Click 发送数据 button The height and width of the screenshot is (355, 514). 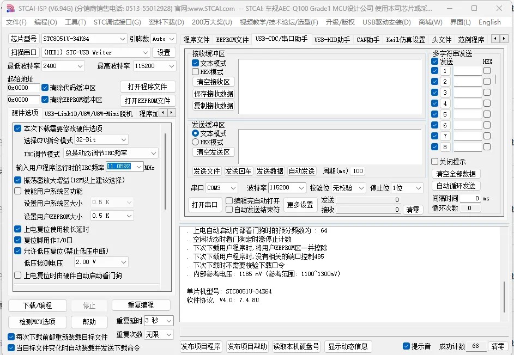(270, 171)
